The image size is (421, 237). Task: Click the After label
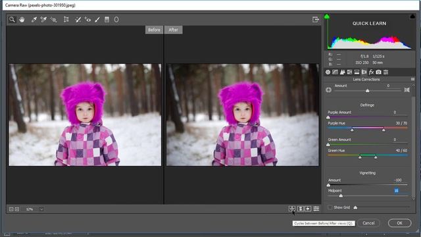pos(174,30)
